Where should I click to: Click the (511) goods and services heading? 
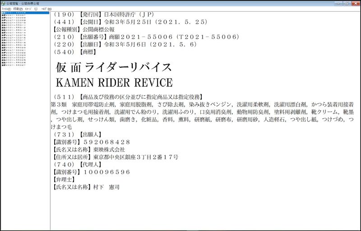pyautogui.click(x=128, y=97)
